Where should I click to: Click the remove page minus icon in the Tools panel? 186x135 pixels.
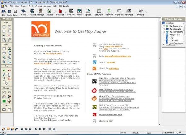tap(9, 27)
